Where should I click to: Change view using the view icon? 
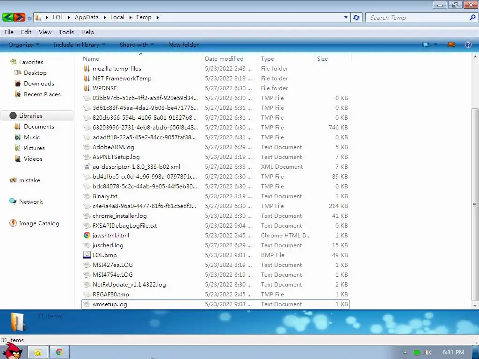[426, 44]
